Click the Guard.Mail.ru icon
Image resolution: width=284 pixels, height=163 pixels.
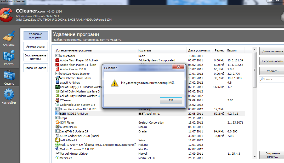(x=58, y=127)
